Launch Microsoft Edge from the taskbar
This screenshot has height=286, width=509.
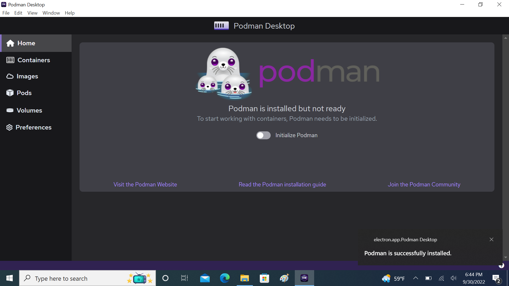click(x=225, y=278)
